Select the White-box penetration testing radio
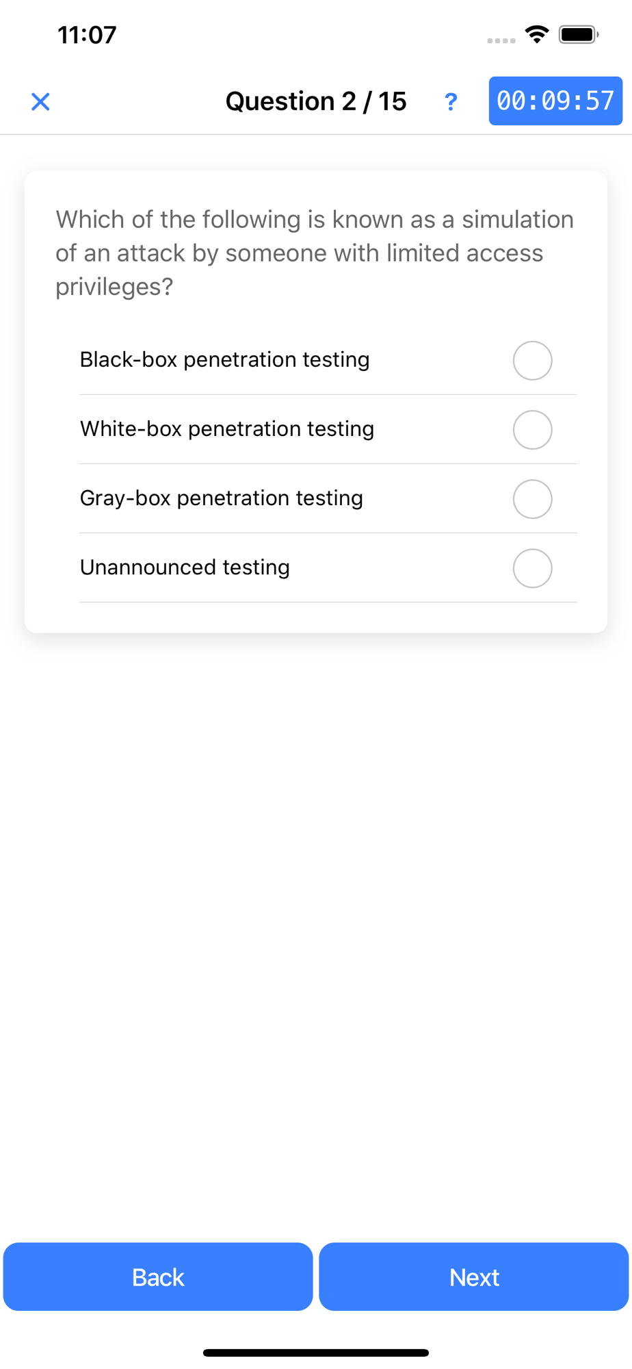This screenshot has height=1369, width=632. pos(532,430)
